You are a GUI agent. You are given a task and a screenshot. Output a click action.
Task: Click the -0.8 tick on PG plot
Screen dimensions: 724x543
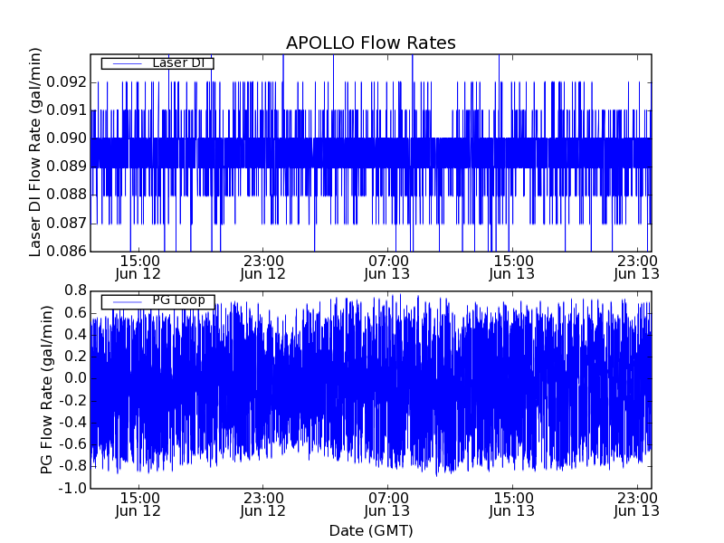tap(73, 466)
